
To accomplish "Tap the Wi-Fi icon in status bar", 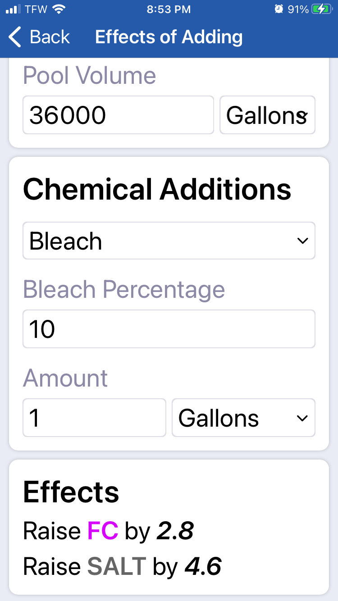I will [x=59, y=9].
